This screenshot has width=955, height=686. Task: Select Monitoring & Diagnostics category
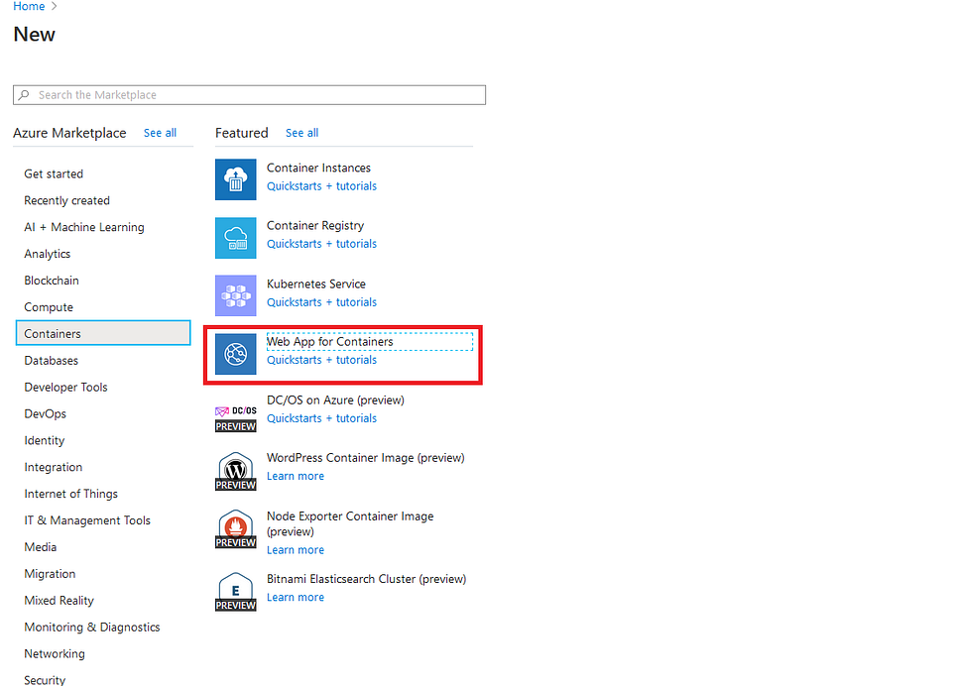pyautogui.click(x=92, y=627)
